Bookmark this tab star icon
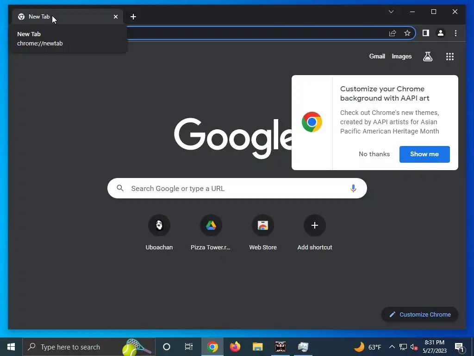The image size is (474, 356). tap(407, 33)
